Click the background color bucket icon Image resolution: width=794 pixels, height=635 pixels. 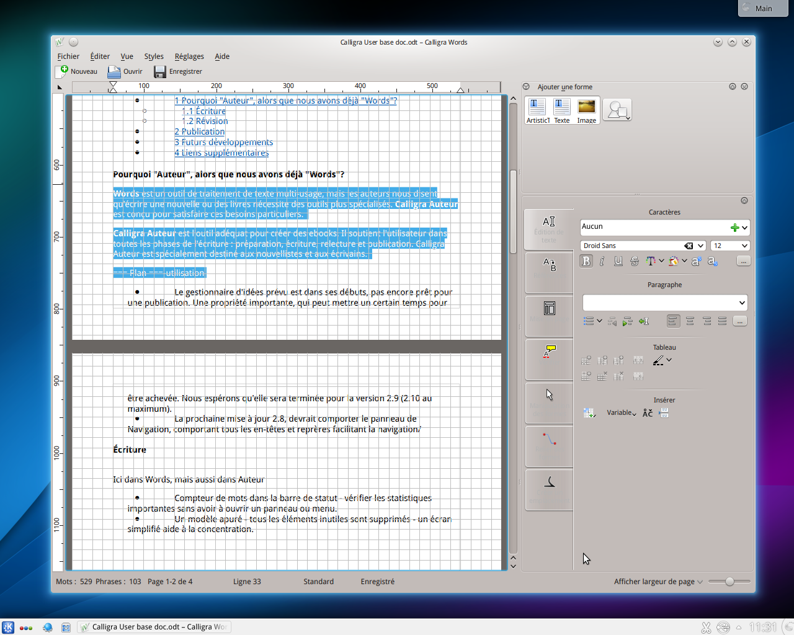click(674, 261)
